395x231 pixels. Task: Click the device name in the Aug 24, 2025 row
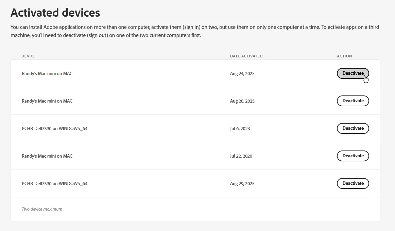coord(47,73)
